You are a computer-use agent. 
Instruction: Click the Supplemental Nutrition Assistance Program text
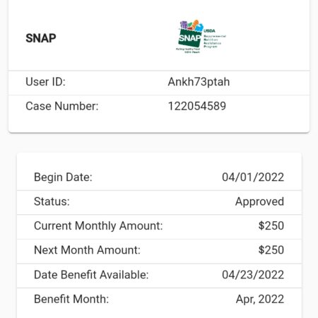point(215,42)
